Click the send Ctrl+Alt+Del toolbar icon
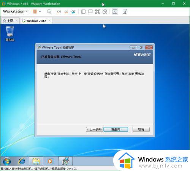This screenshot has height=171, width=190. (x=49, y=11)
